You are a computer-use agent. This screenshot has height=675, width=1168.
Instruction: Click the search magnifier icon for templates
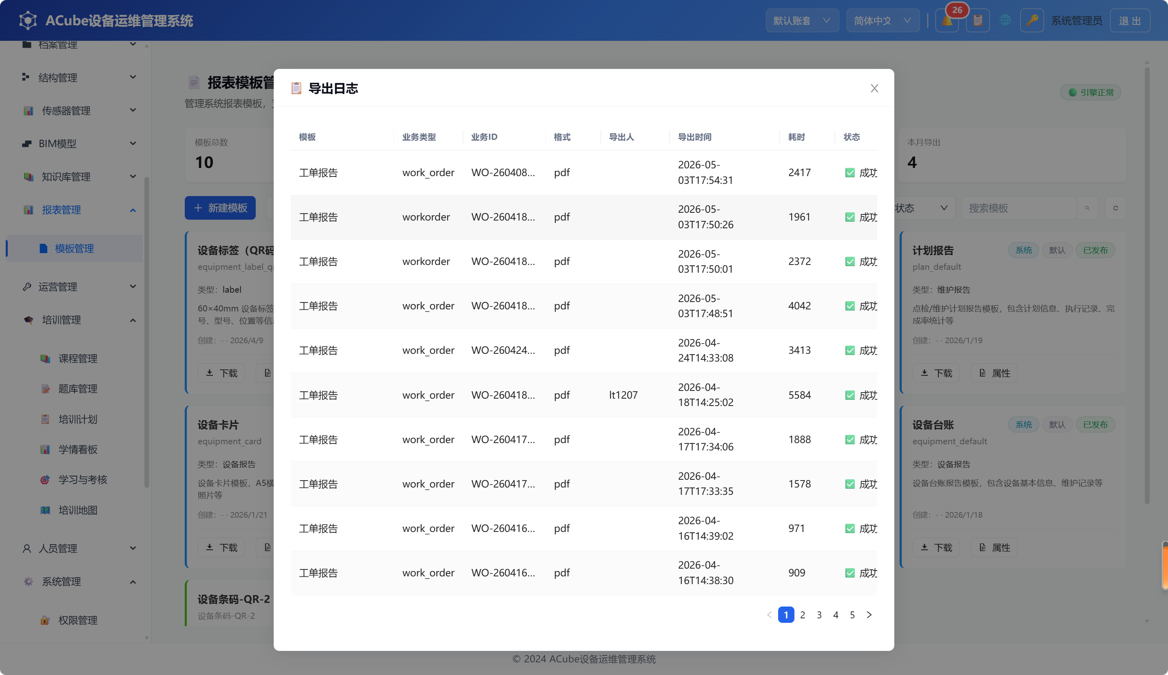tap(1087, 208)
